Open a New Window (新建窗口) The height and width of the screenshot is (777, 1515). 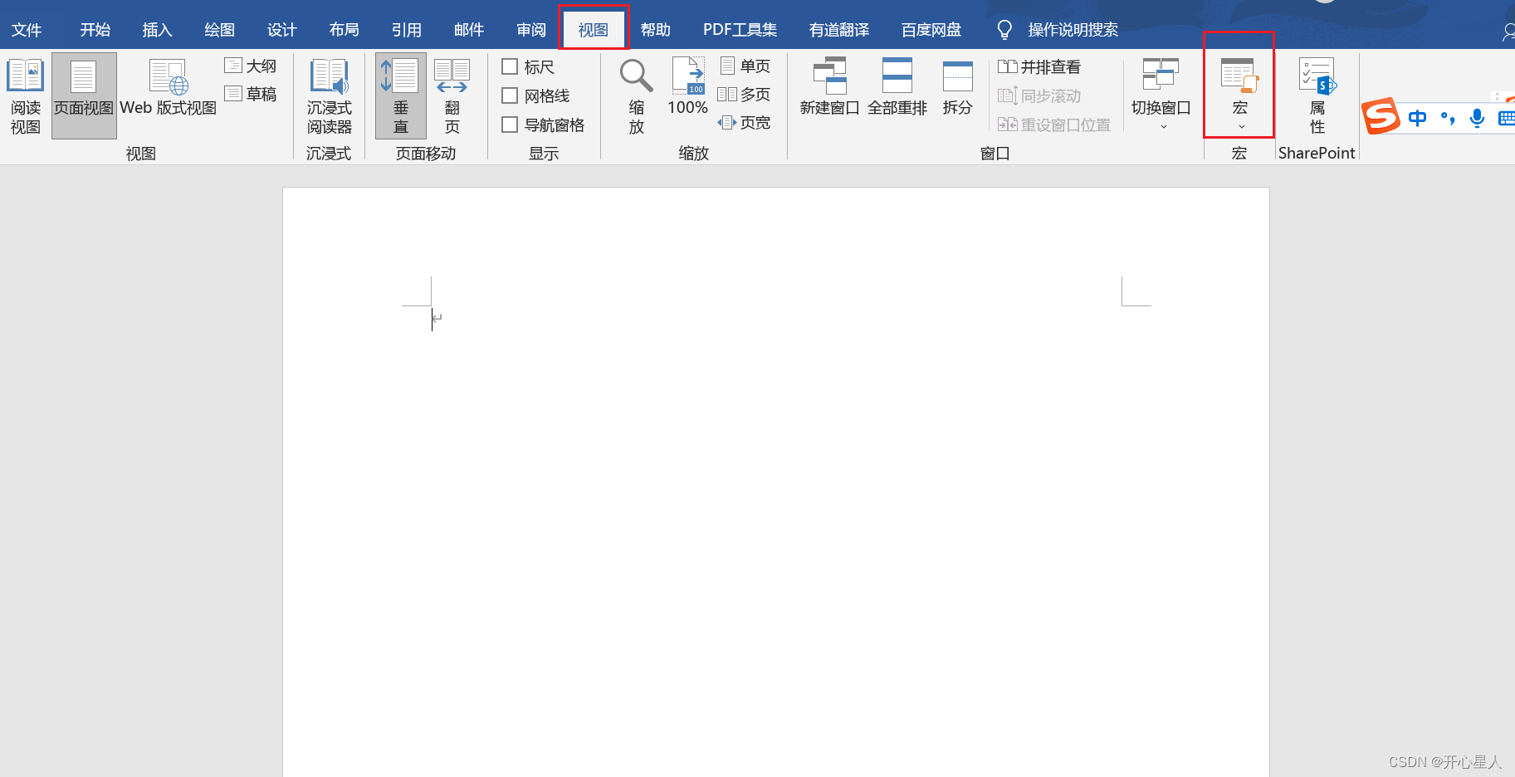829,86
